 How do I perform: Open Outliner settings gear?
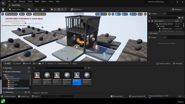182,18
